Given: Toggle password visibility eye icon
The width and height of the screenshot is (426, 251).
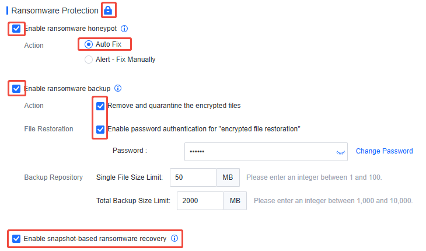Looking at the screenshot, I should point(340,152).
